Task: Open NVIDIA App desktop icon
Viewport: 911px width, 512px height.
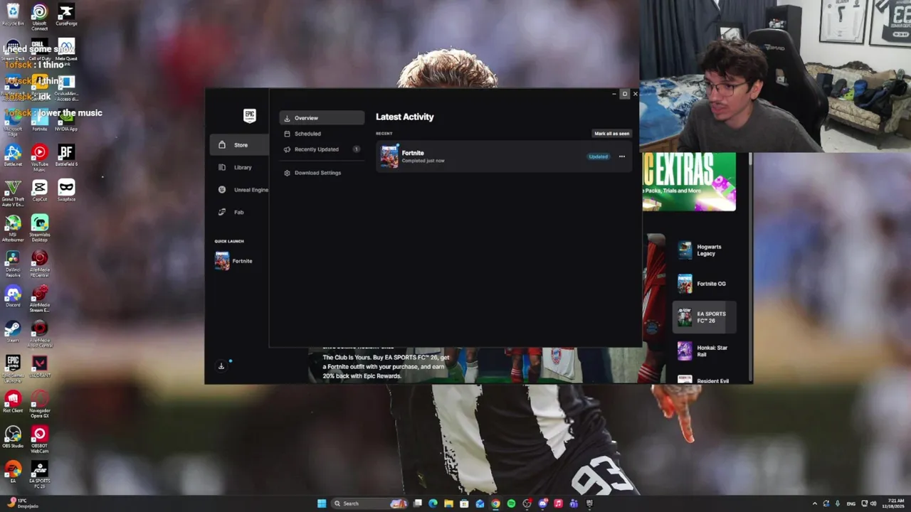Action: [66, 120]
